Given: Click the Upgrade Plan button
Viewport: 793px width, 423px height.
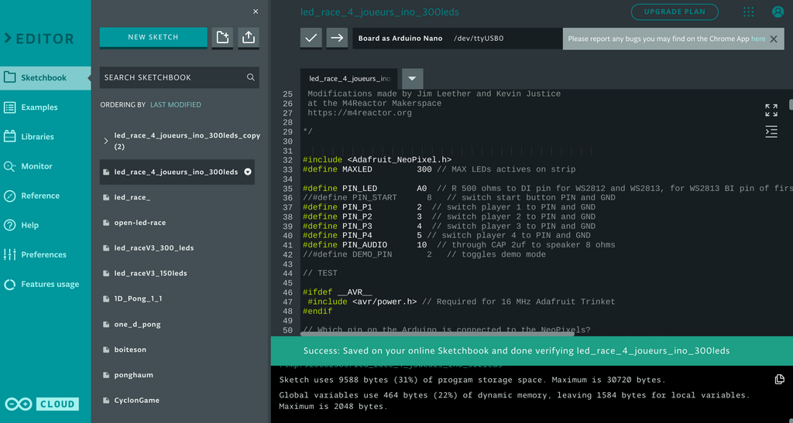Looking at the screenshot, I should (675, 12).
